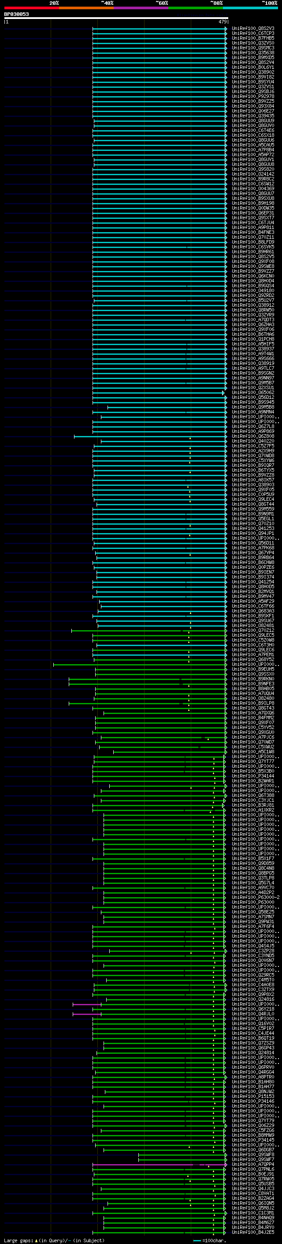Click the Large gaps legend text
Viewport: 282px width, 1244px height.
pyautogui.click(x=54, y=1240)
